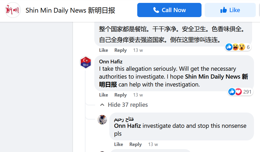The width and height of the screenshot is (260, 152).
Task: Click the thumbs-up icon in the Like button
Action: click(x=224, y=10)
